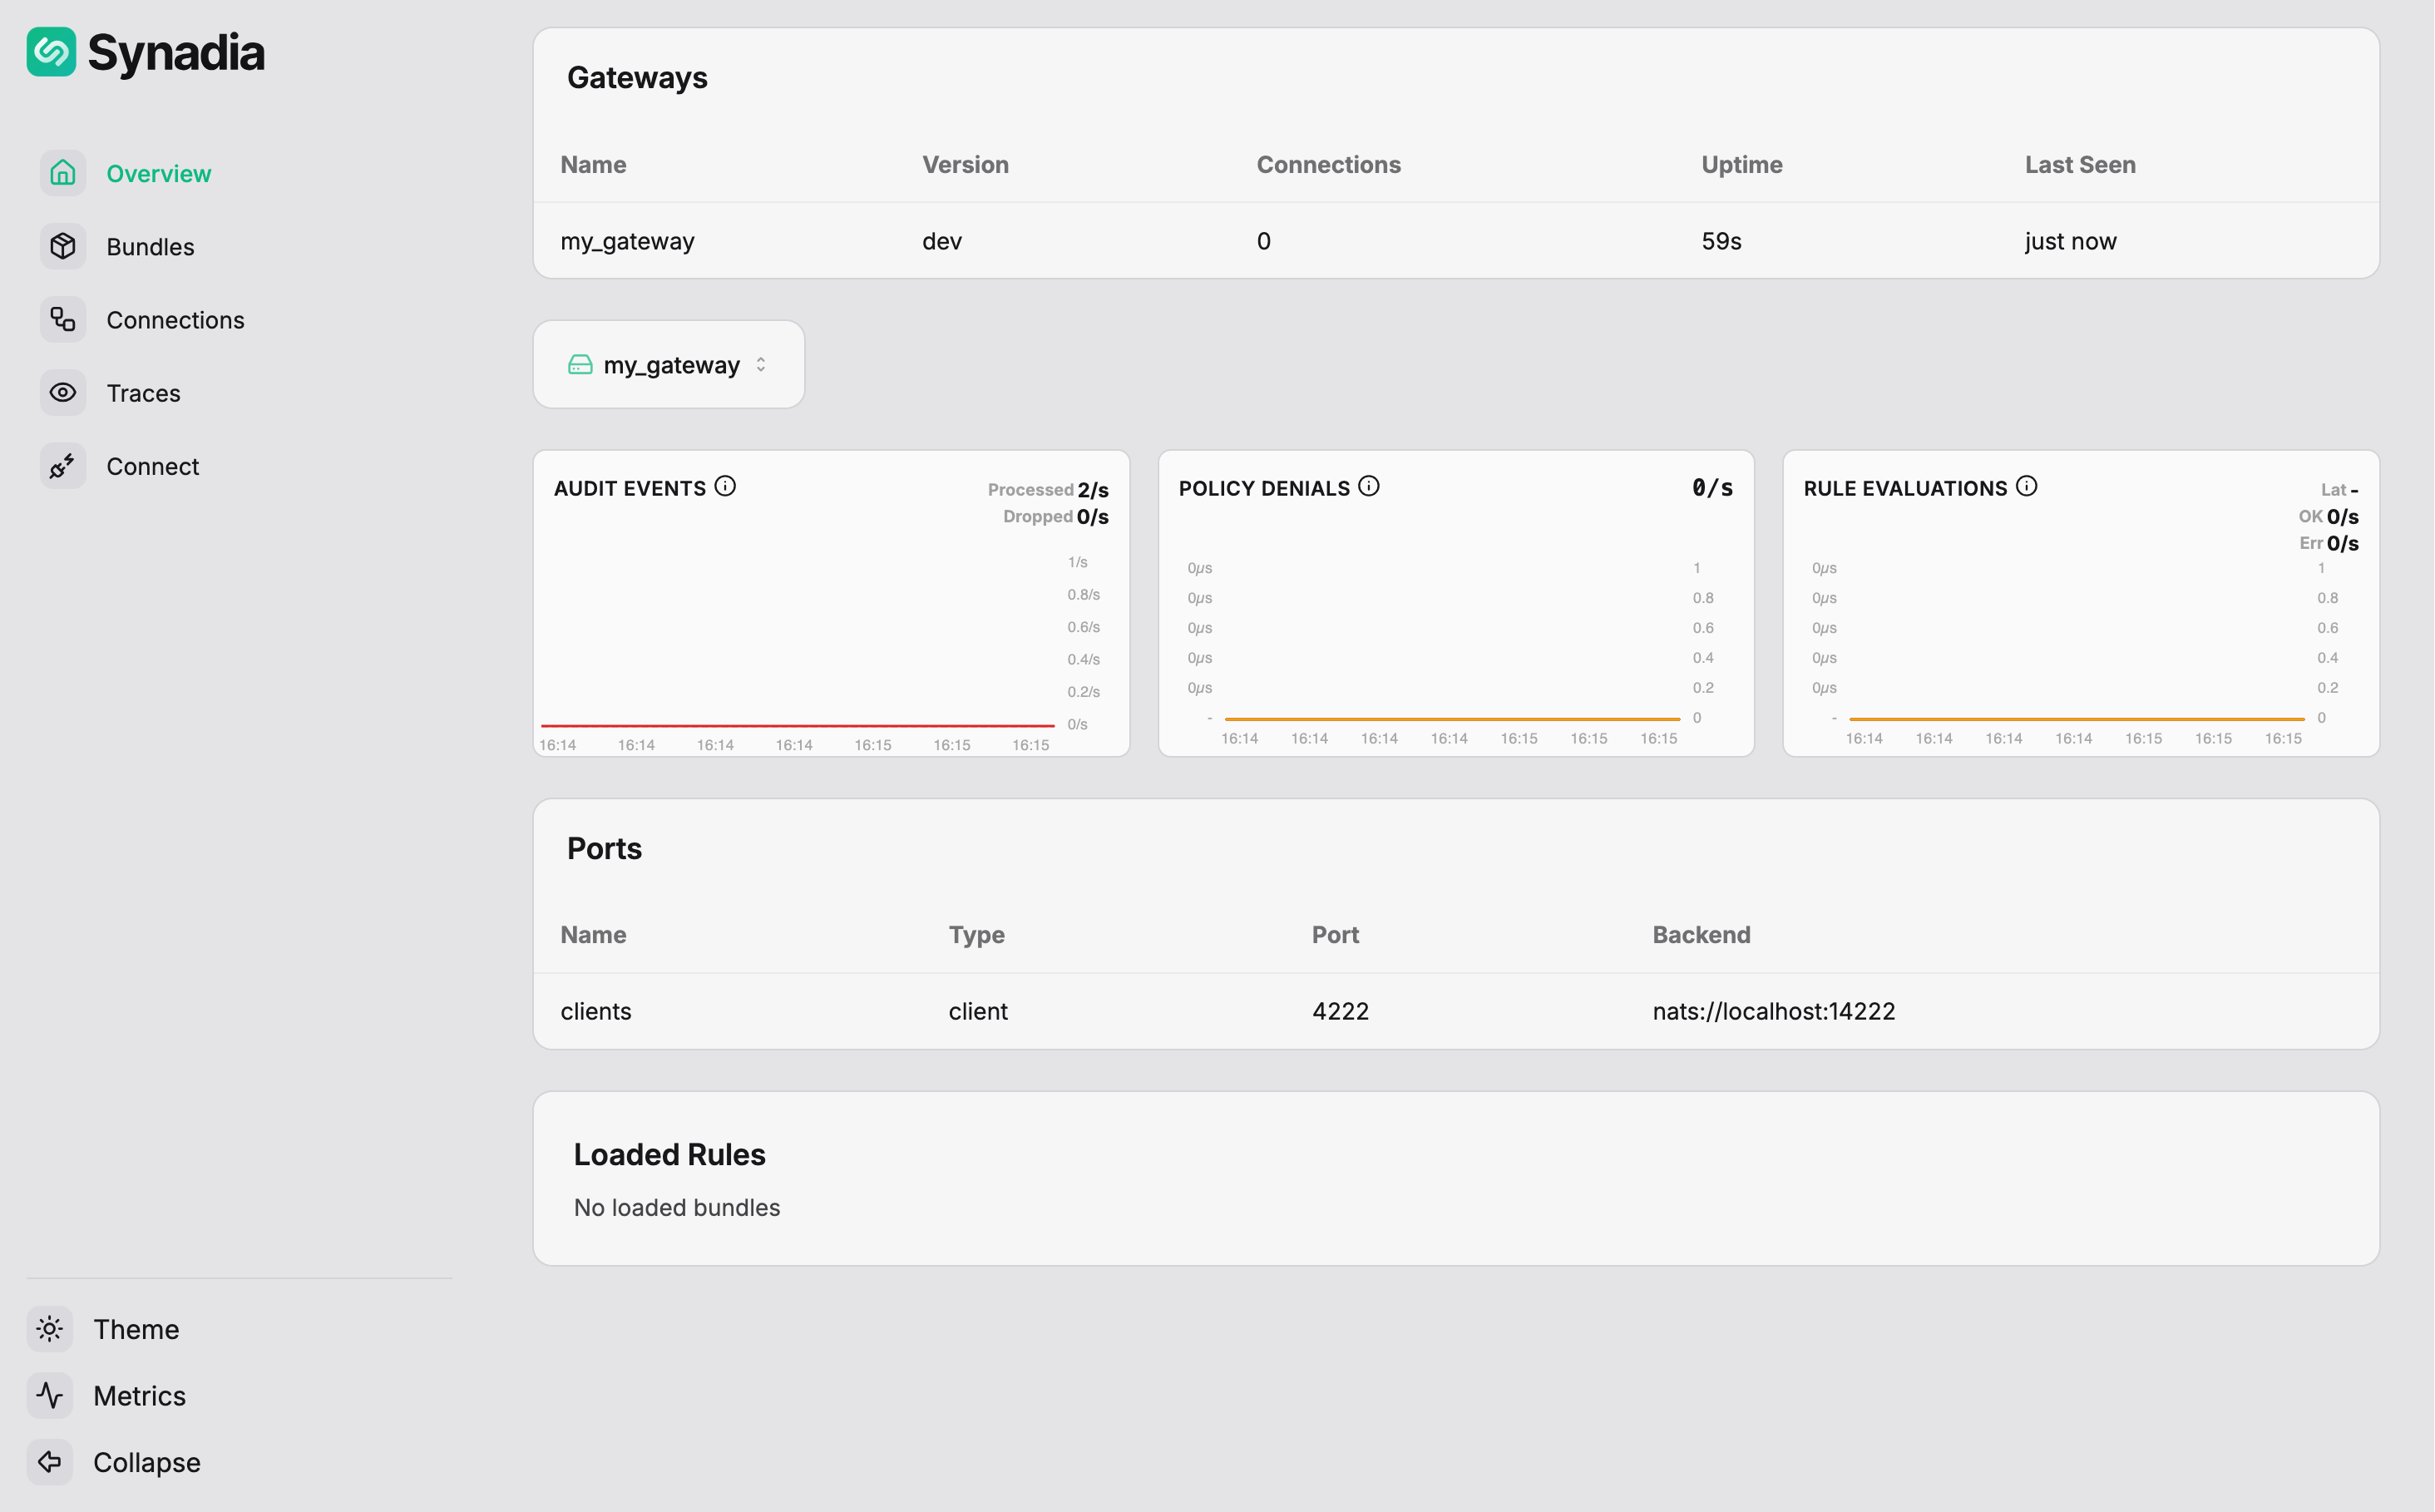Screen dimensions: 2435x1512
Task: Click the Theme sun icon
Action: tap(50, 1329)
